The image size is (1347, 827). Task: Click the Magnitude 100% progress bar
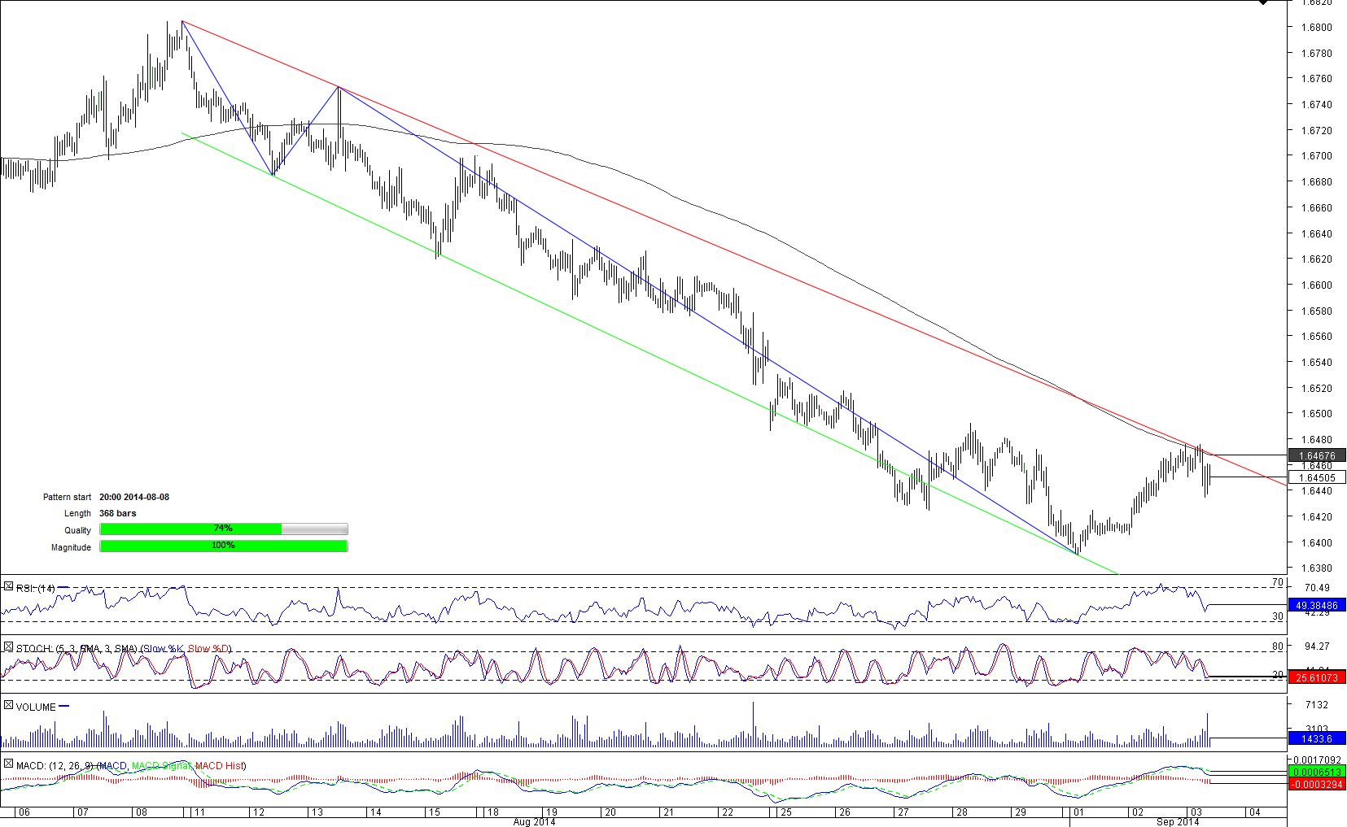point(223,546)
